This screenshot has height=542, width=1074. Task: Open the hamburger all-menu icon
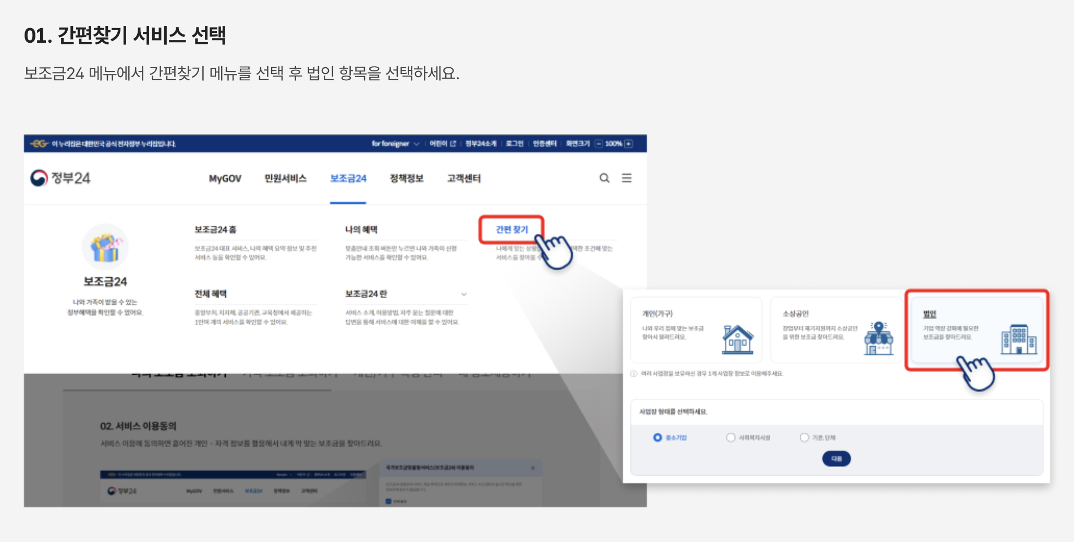(x=627, y=178)
